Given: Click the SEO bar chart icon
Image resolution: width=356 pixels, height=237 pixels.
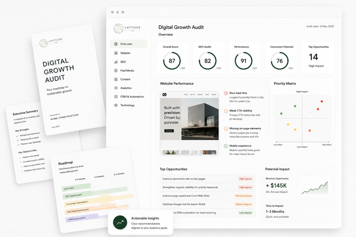Looking at the screenshot, I should pyautogui.click(x=116, y=62).
